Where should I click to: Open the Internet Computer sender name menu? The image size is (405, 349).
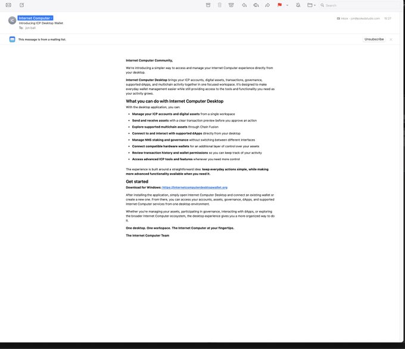coord(35,18)
